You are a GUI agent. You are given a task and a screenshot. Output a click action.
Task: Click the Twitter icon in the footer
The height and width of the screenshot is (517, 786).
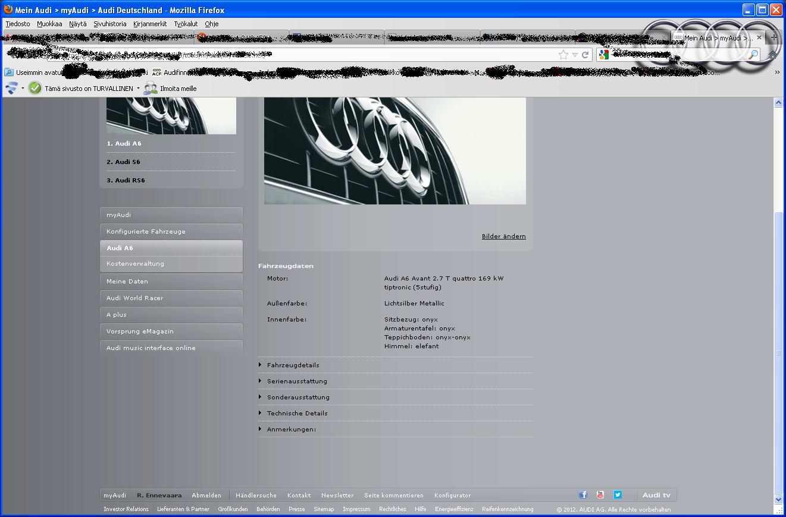pyautogui.click(x=618, y=494)
